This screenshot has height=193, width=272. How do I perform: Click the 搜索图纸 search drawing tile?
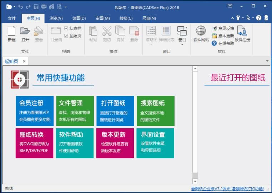coord(156,111)
